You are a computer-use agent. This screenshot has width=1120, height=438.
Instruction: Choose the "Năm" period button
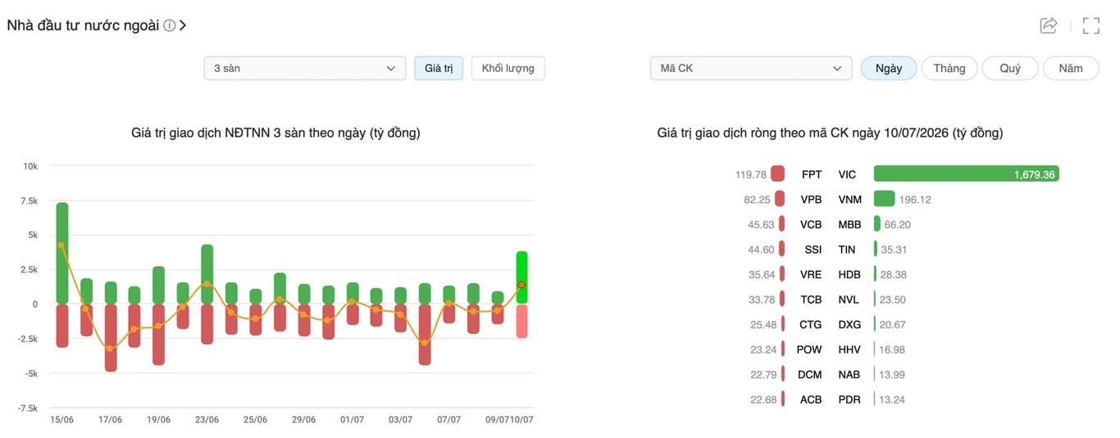click(x=1071, y=68)
